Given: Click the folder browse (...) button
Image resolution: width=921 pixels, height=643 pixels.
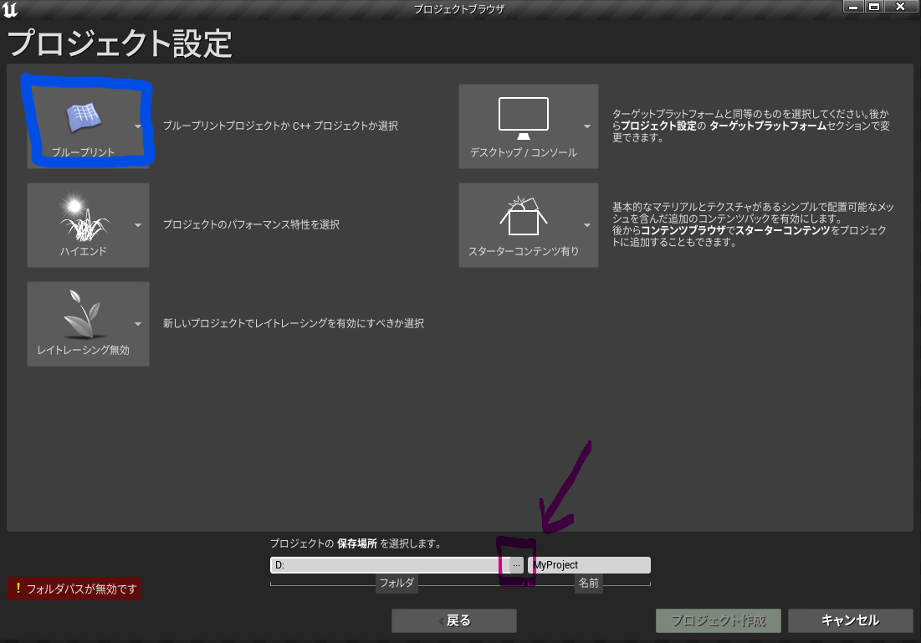Looking at the screenshot, I should tap(516, 565).
